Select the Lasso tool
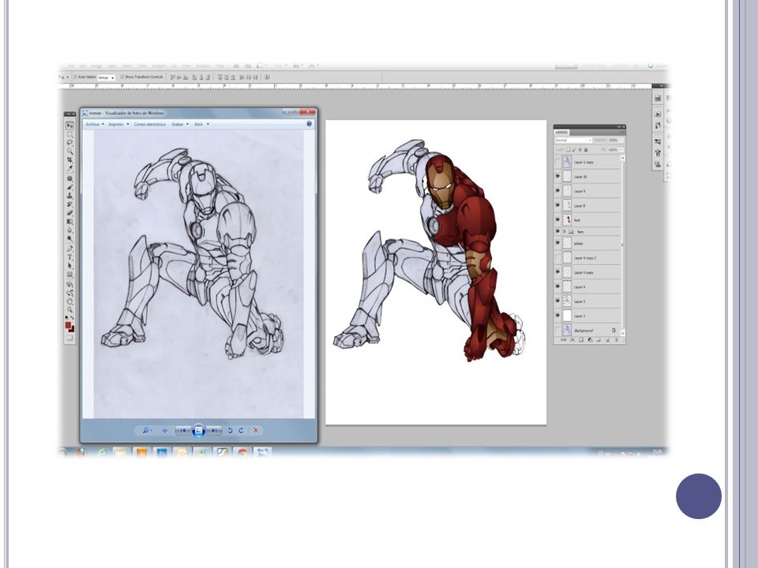This screenshot has width=758, height=568. coord(69,143)
